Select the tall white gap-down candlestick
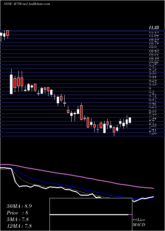The height and width of the screenshot is (231, 165). (11, 84)
